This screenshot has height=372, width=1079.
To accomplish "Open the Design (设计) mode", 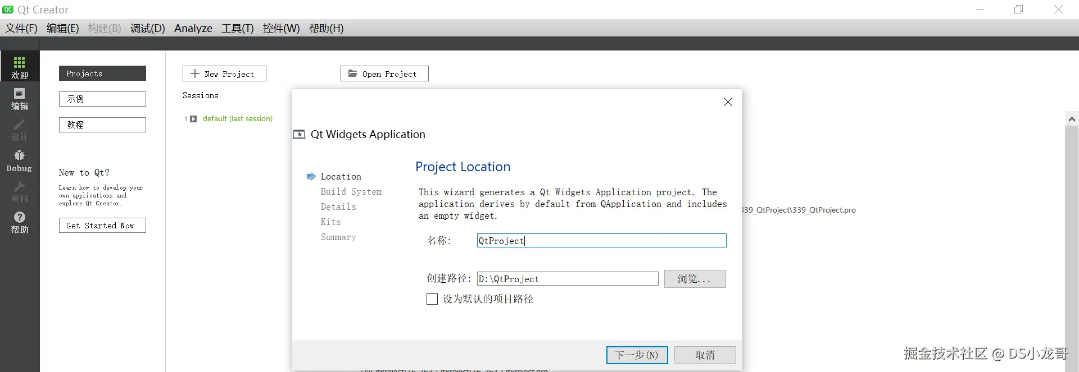I will (20, 130).
